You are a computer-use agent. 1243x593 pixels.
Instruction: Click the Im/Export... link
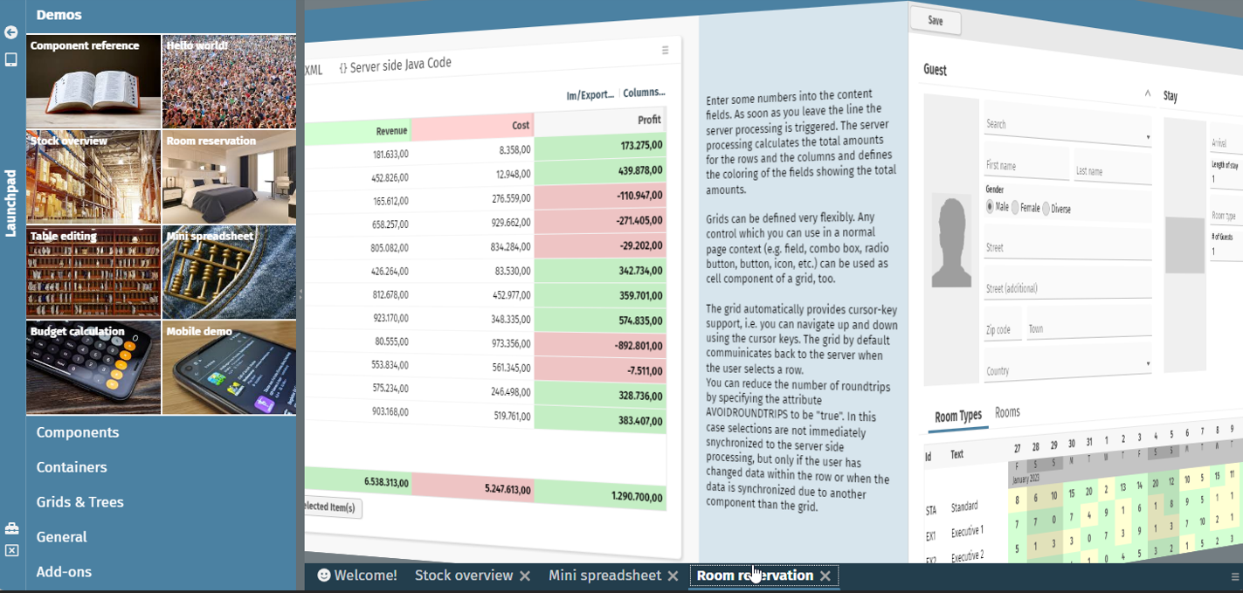(590, 94)
